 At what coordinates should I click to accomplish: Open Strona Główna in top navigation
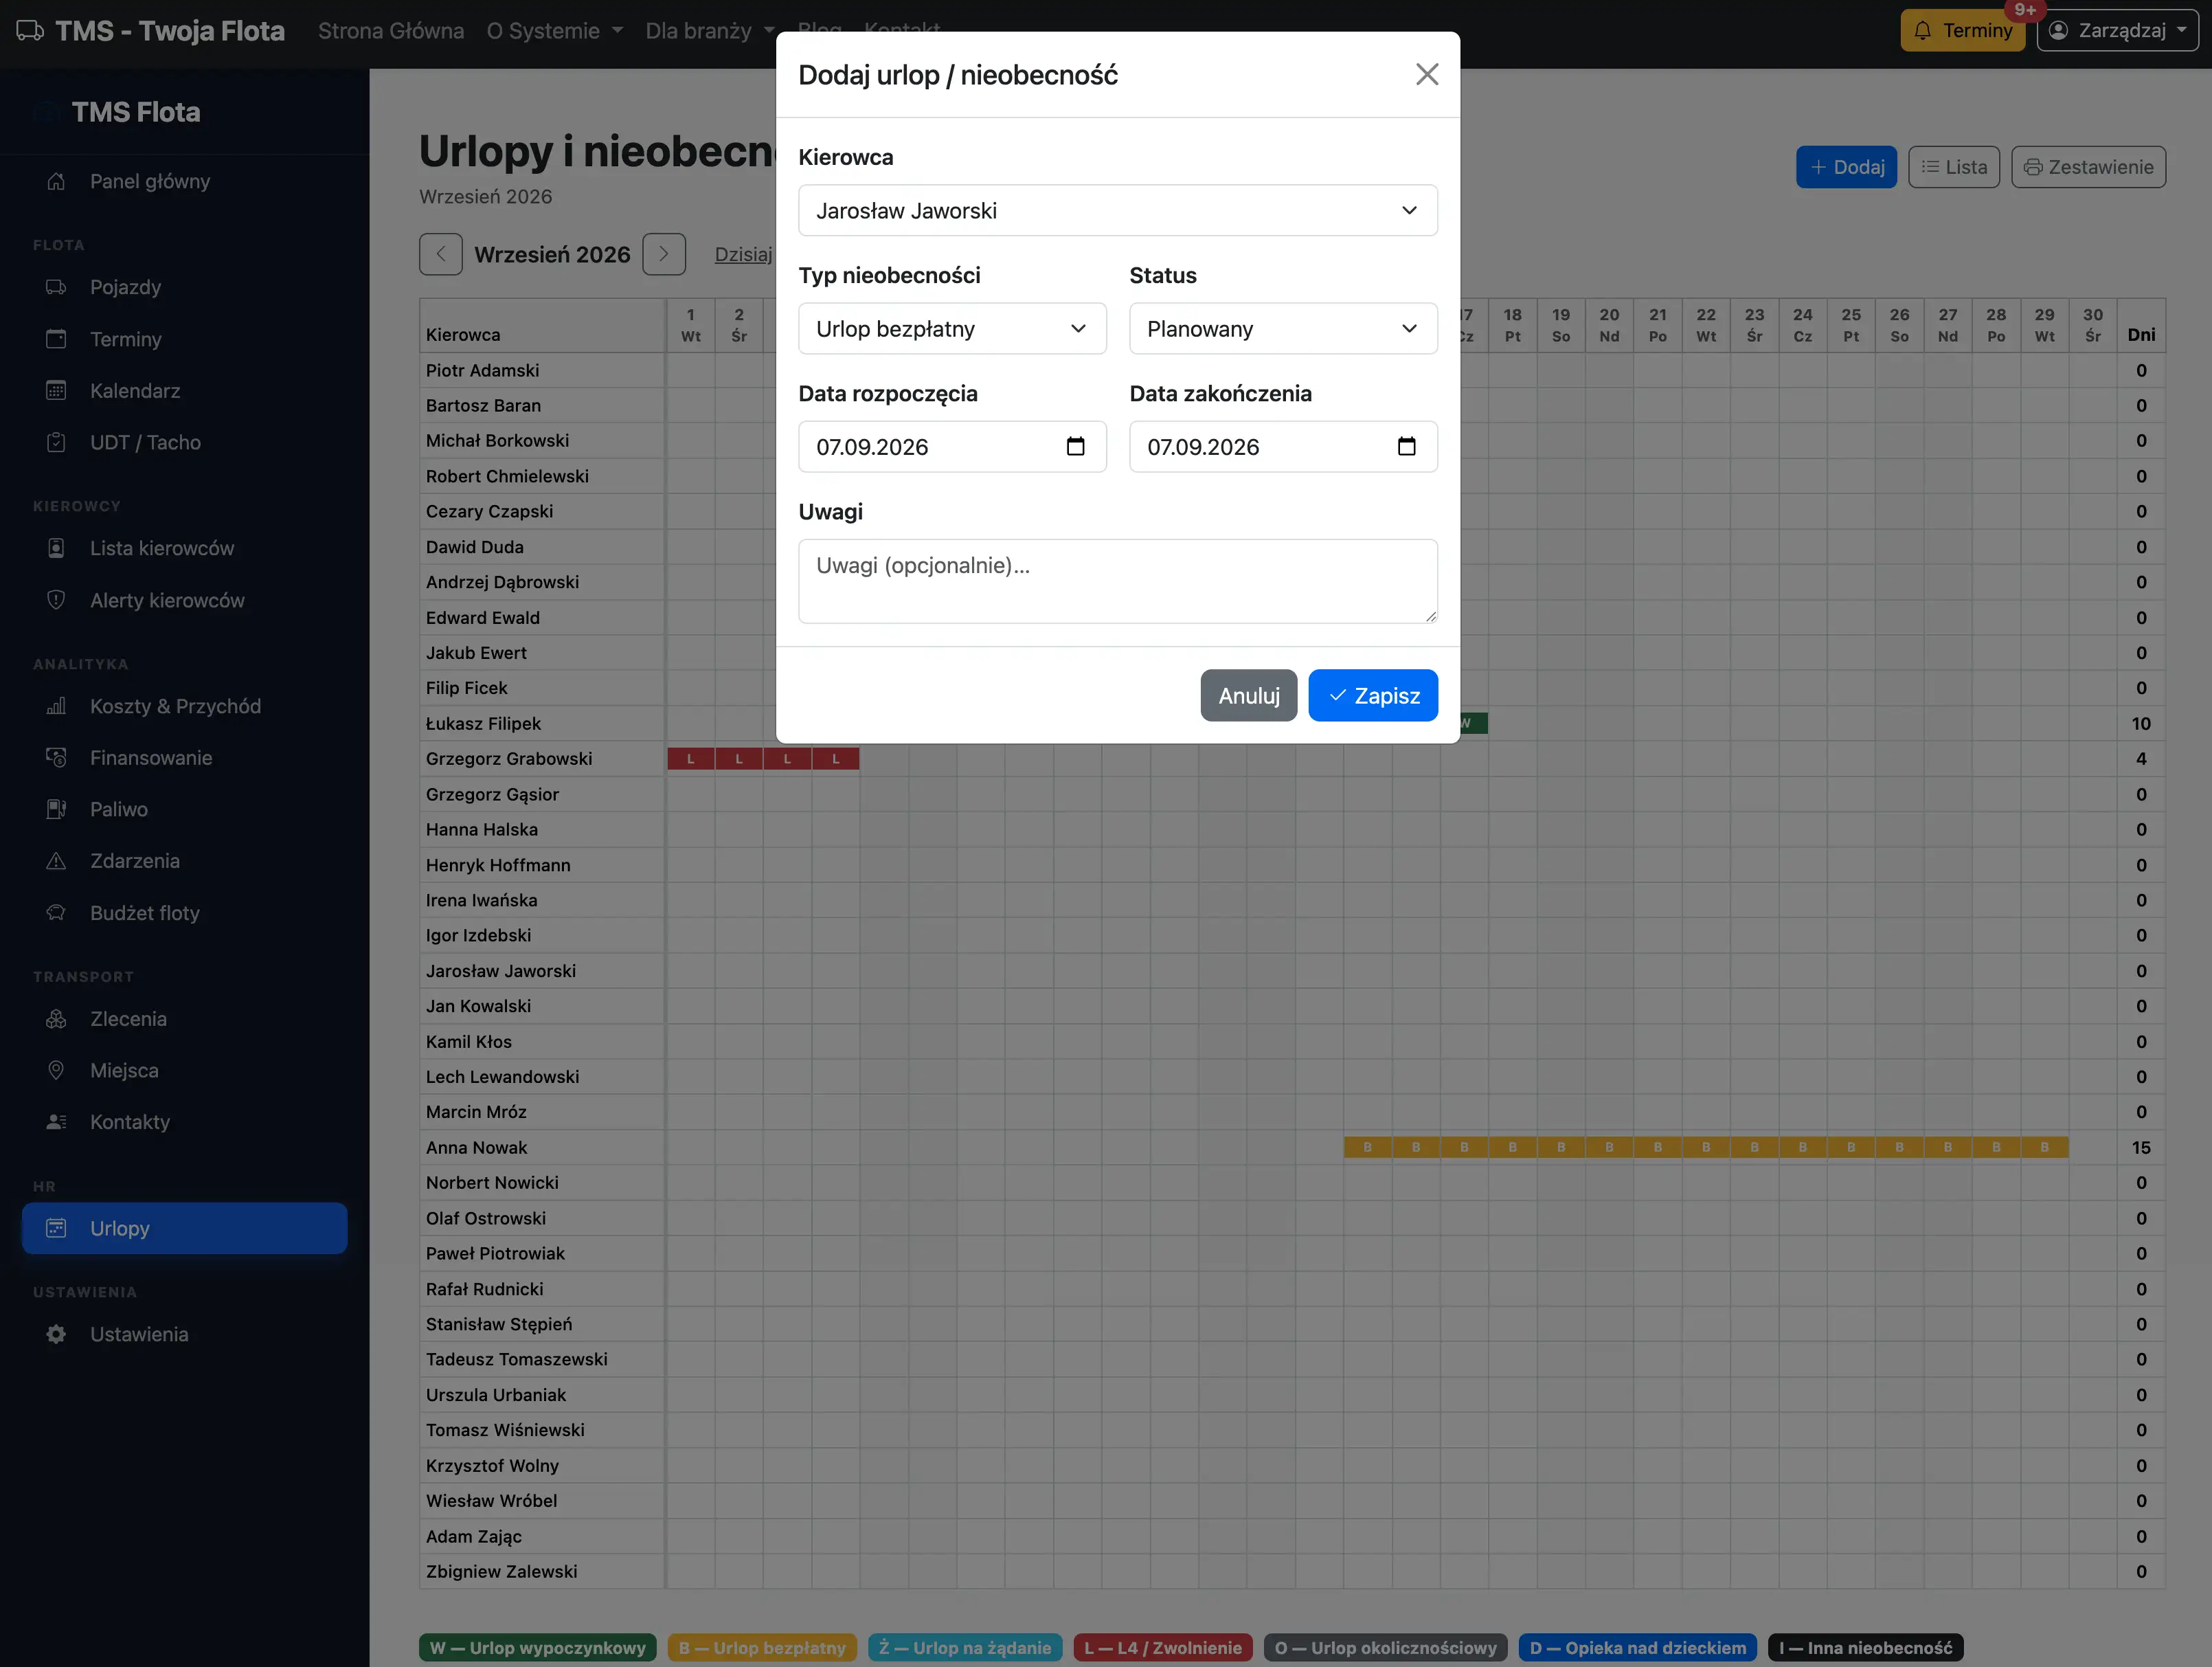(390, 30)
